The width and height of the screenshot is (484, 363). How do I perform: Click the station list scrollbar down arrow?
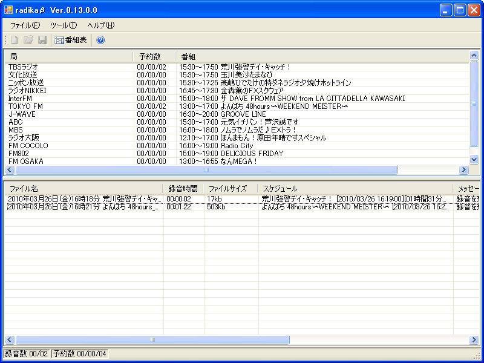pos(474,160)
